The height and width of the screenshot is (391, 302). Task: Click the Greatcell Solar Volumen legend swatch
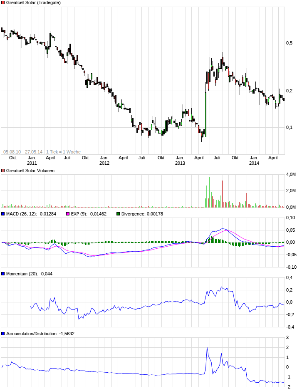(3, 171)
